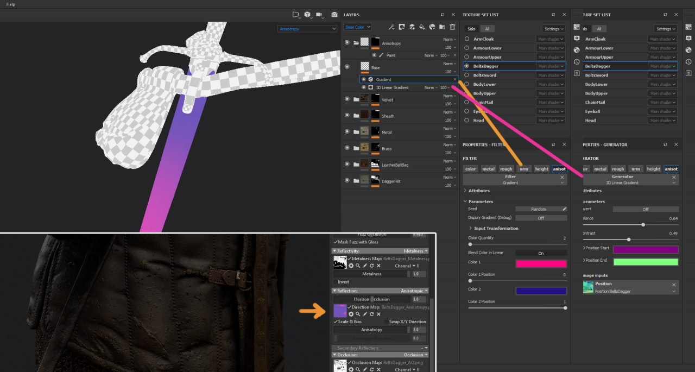Add a fill layer with the paint bucket icon
The width and height of the screenshot is (695, 372).
coord(422,27)
